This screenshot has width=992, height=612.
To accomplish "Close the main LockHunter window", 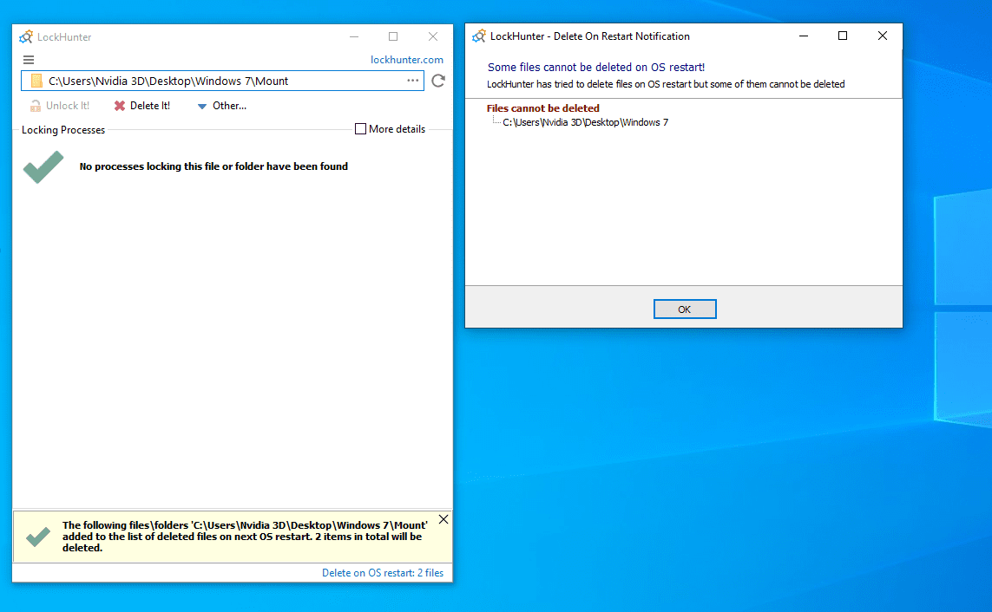I will 433,36.
